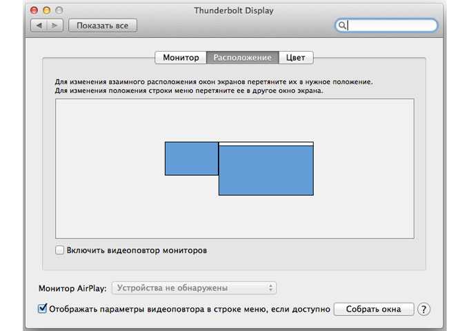Click the white menu bar strip on display

point(266,144)
